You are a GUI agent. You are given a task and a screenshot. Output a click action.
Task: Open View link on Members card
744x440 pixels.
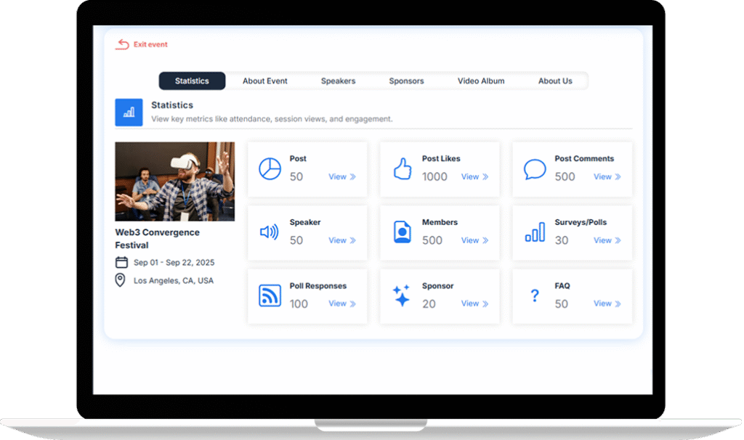474,240
